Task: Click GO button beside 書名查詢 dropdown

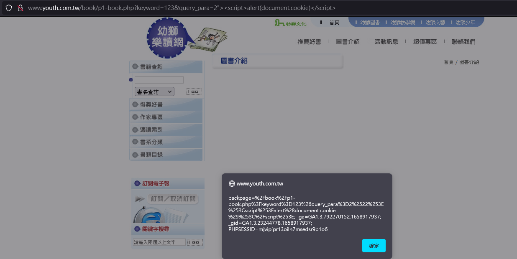Action: [194, 91]
